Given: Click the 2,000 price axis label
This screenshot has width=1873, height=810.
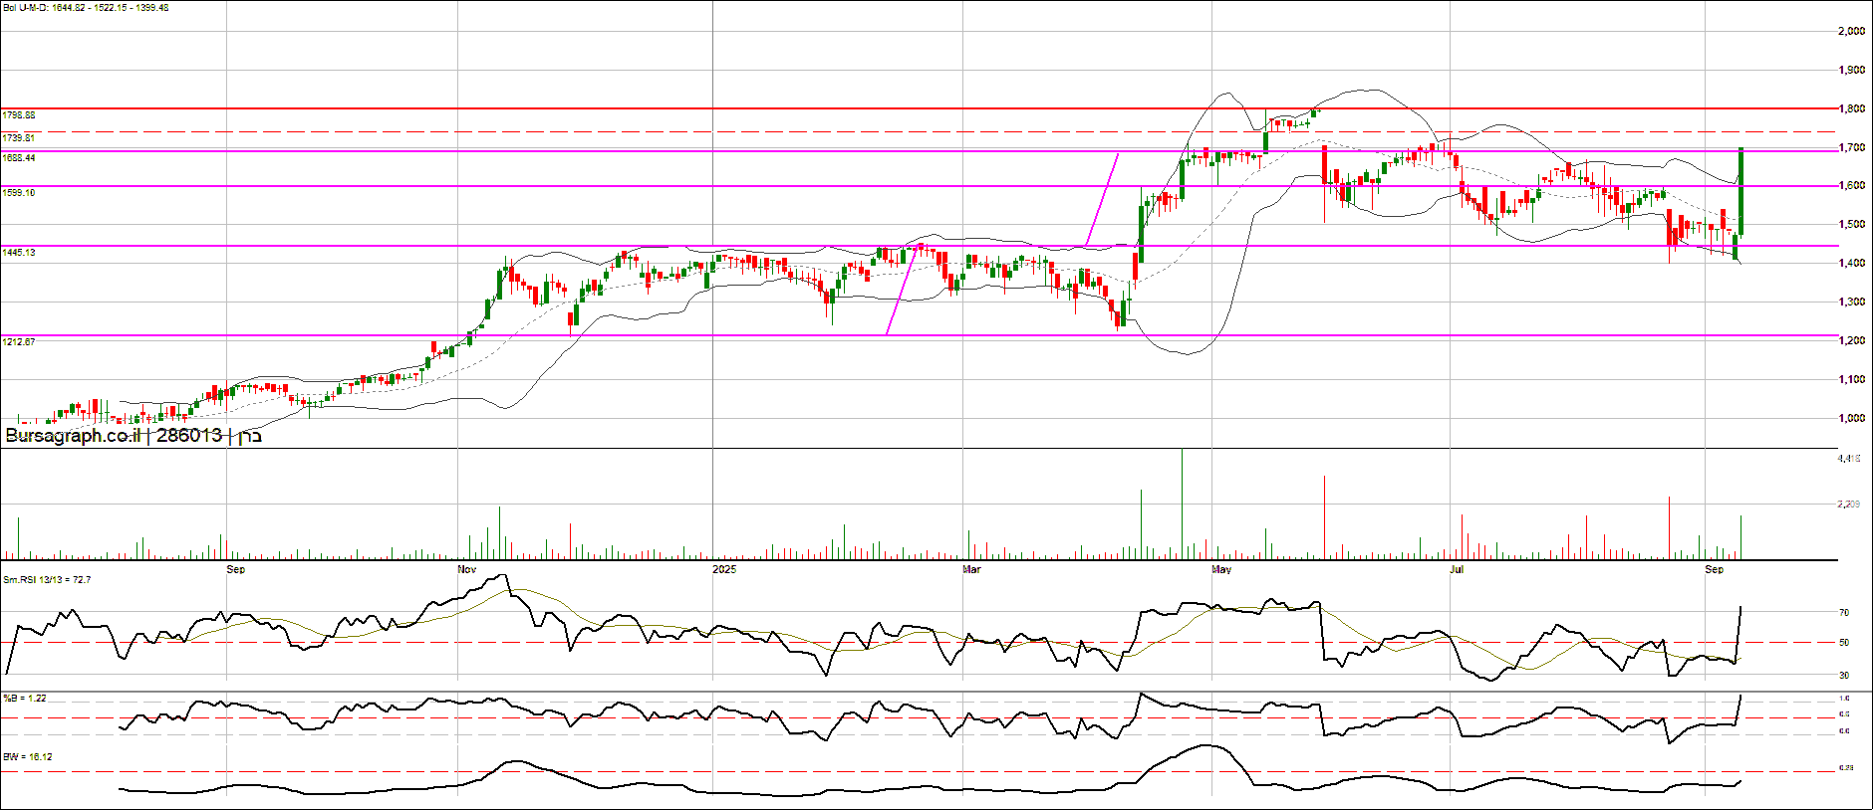Looking at the screenshot, I should tap(1851, 32).
